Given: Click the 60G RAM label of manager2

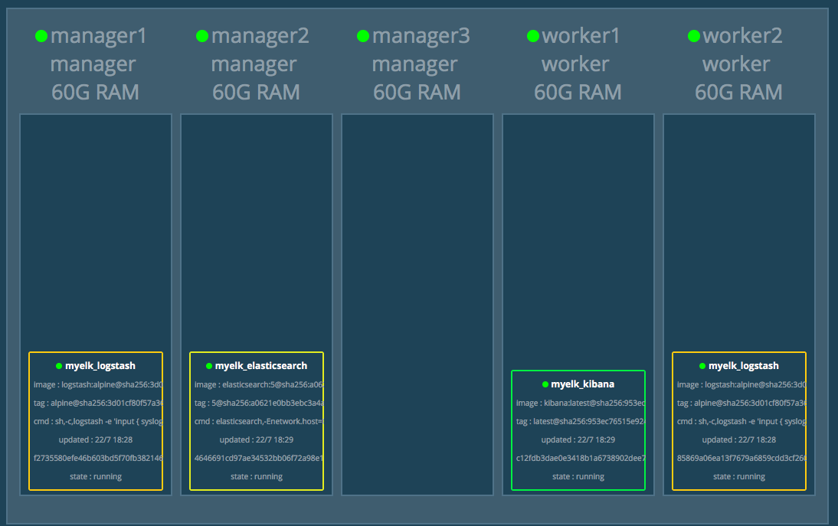Looking at the screenshot, I should (256, 93).
